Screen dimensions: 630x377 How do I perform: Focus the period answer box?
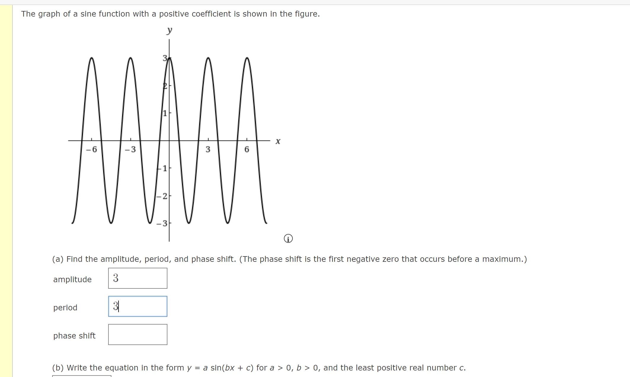click(137, 306)
